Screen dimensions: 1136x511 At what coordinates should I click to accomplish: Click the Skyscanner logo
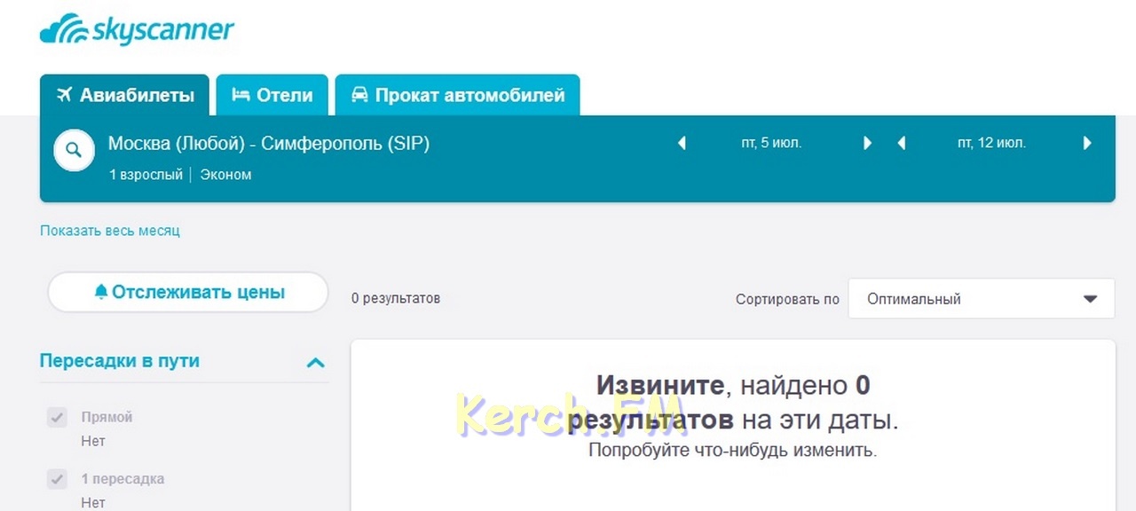[137, 30]
